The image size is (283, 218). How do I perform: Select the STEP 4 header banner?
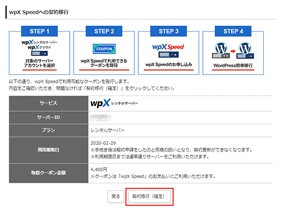tap(233, 31)
